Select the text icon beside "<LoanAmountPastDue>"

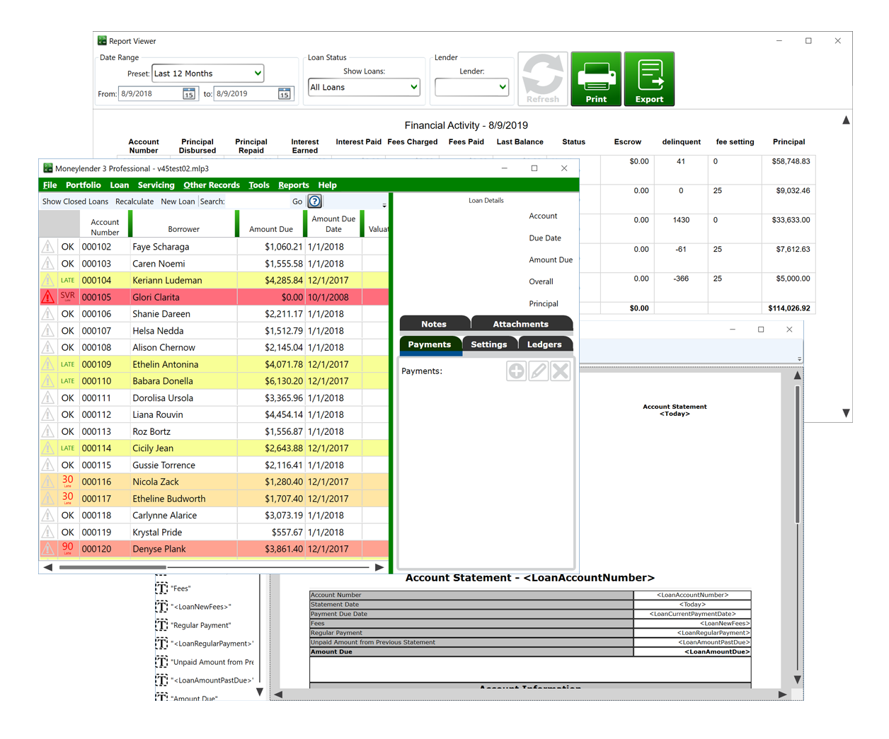(161, 680)
